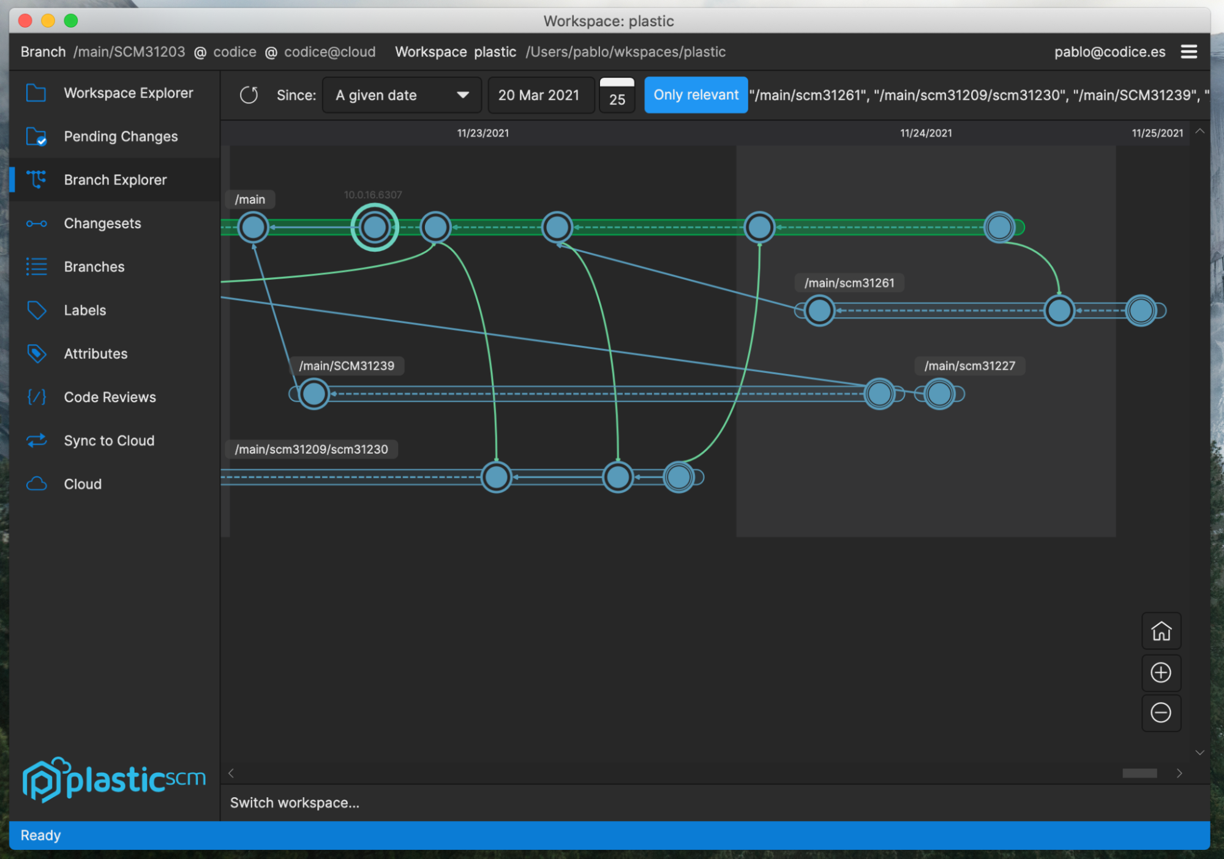The image size is (1224, 859).
Task: Open the calendar day picker
Action: point(617,95)
